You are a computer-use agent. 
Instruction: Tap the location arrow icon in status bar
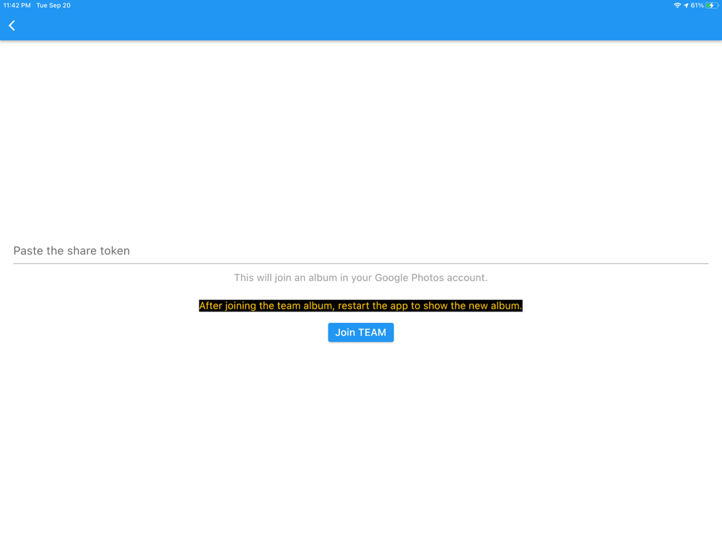[686, 6]
